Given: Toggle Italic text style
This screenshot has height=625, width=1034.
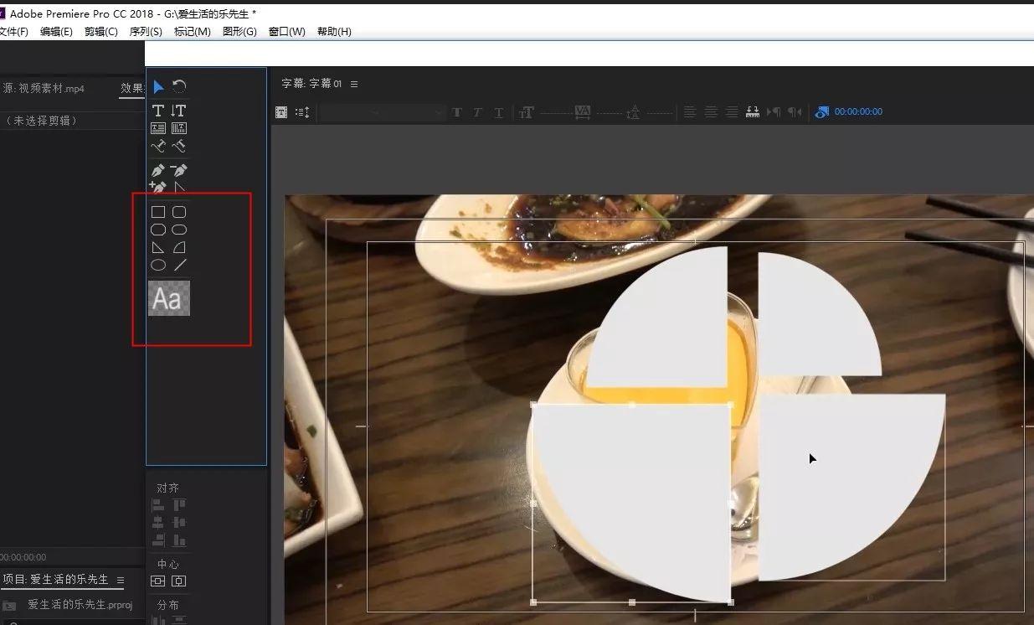Looking at the screenshot, I should pos(477,112).
